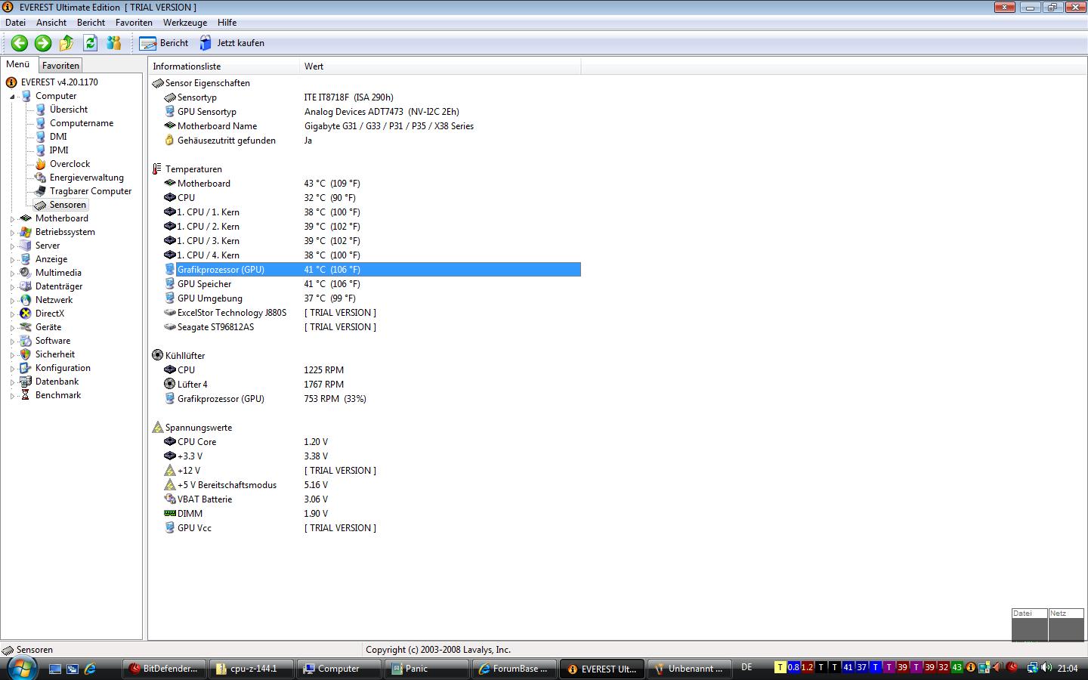Click the green Back arrow toolbar icon
Viewport: 1088px width, 680px height.
point(20,43)
